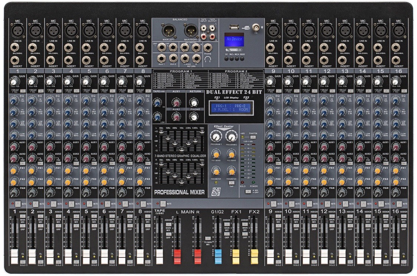This screenshot has height=276, width=417.
Task: Click the MAIN LEFT XLR output connector
Action: coord(168,31)
